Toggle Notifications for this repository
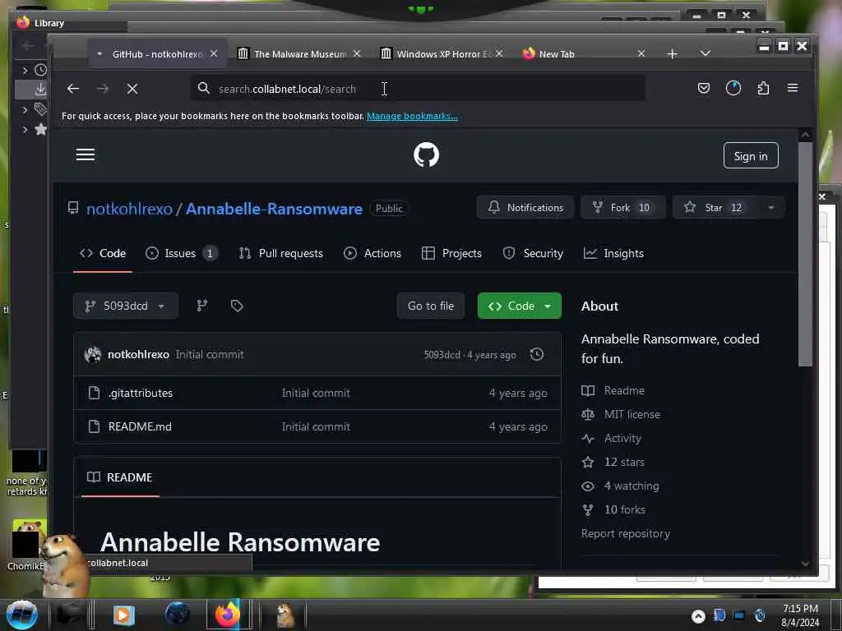 point(525,208)
